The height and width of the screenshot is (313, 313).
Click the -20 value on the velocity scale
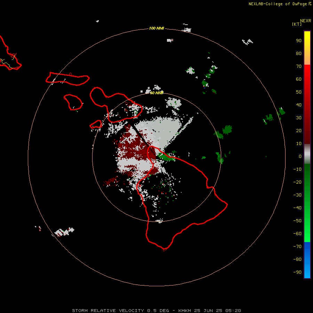pyautogui.click(x=297, y=182)
